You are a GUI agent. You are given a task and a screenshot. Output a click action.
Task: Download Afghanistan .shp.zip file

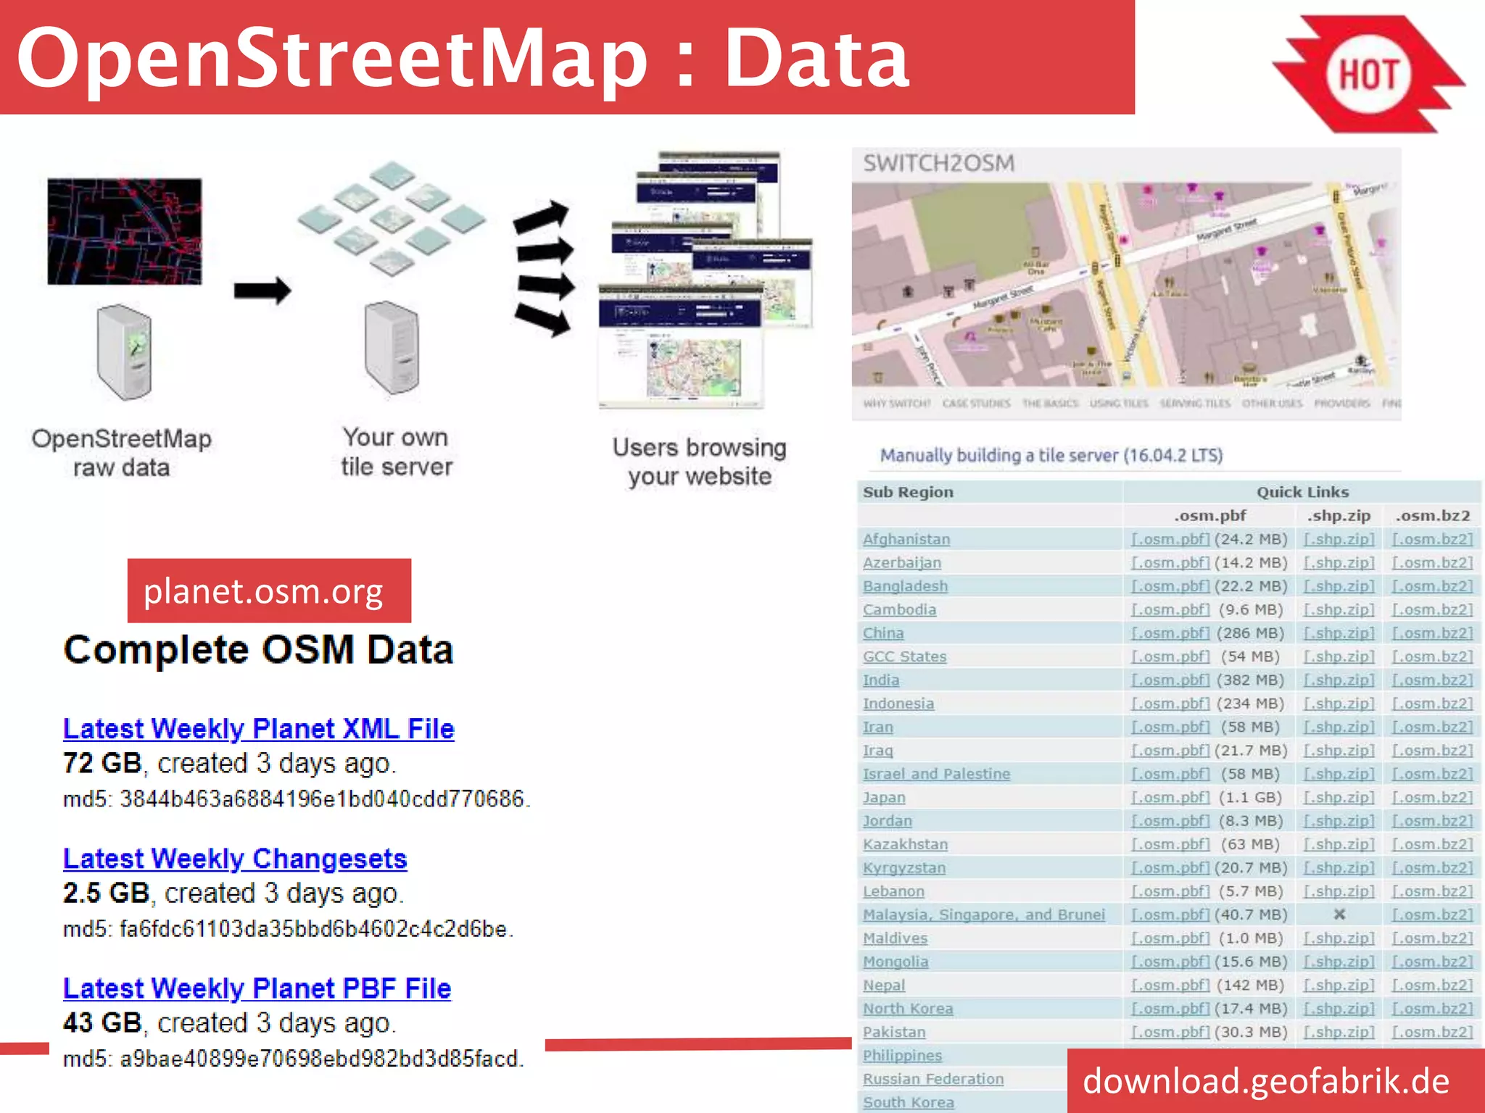pyautogui.click(x=1339, y=539)
